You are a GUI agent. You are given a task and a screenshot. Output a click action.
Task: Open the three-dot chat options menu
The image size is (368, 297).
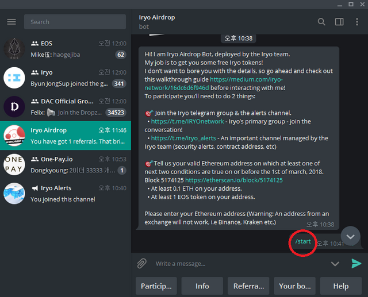coord(356,22)
